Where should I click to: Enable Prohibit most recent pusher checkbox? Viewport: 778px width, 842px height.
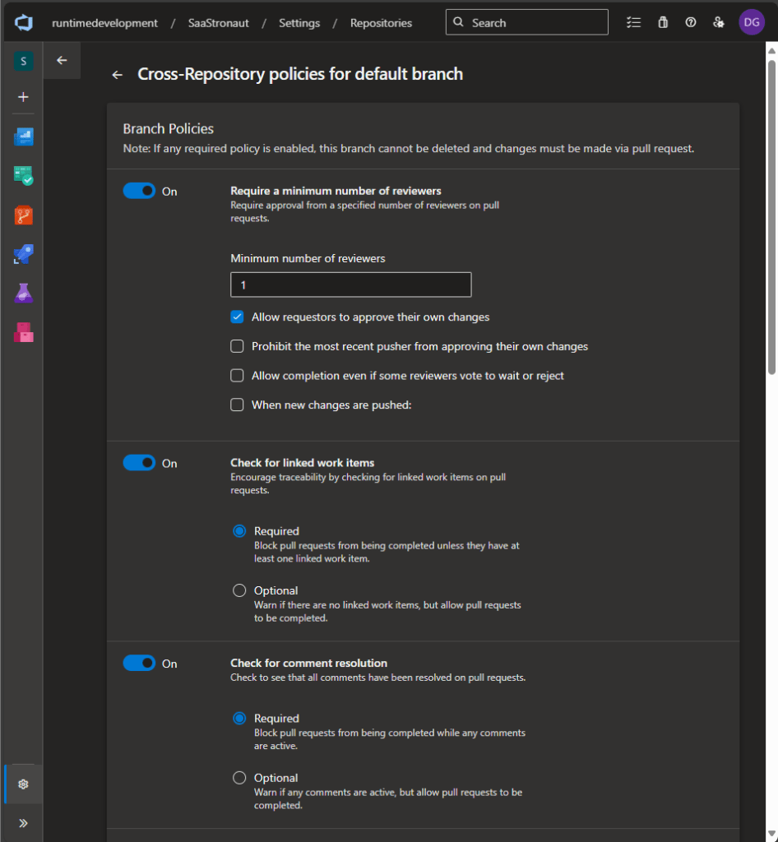coord(237,346)
